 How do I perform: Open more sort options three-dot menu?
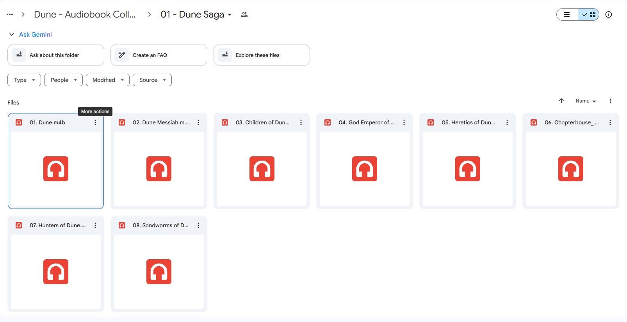point(610,101)
